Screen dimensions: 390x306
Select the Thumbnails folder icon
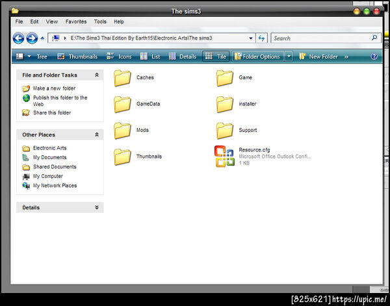[x=122, y=157]
